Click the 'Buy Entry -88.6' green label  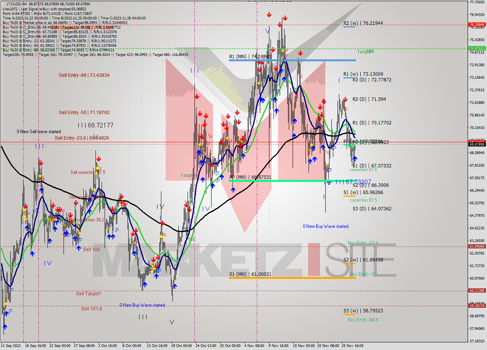363,320
